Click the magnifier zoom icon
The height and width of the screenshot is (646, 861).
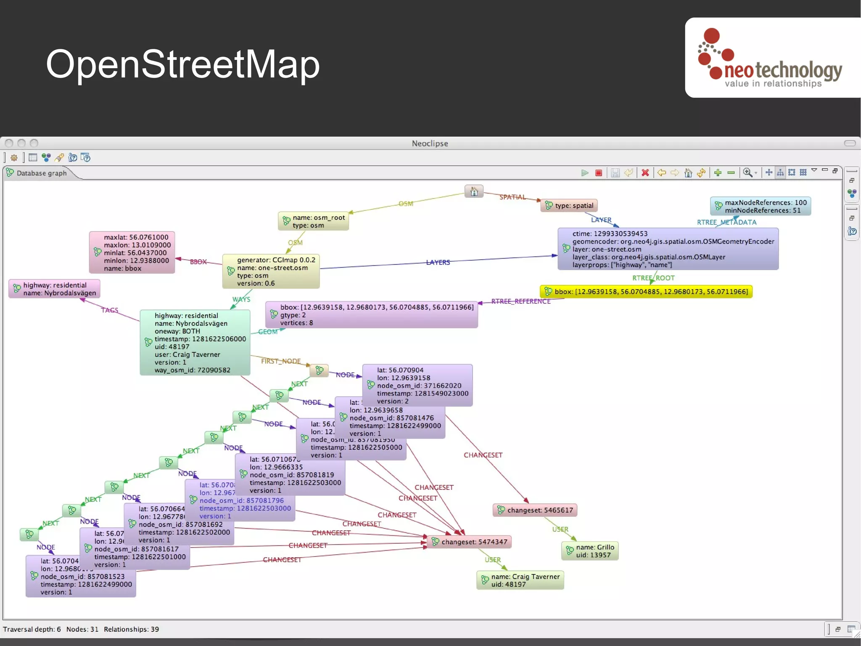click(747, 173)
